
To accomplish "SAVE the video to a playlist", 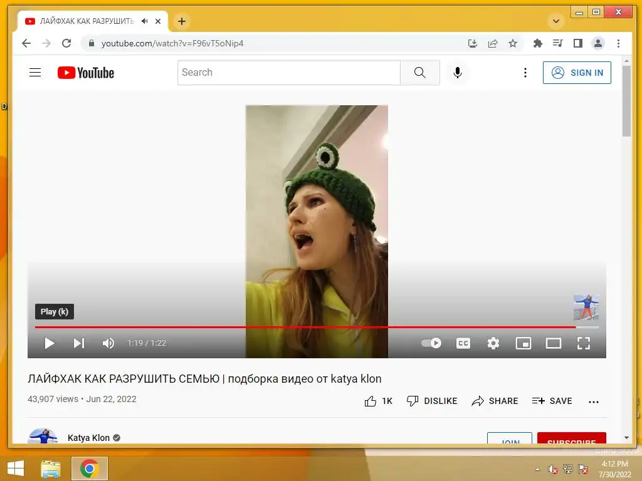I will 552,401.
